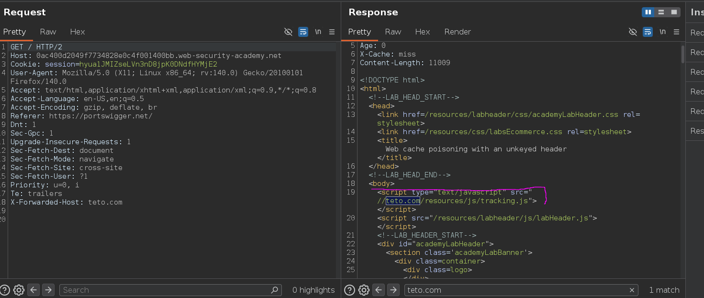Go to next match arrow under Request panel
The height and width of the screenshot is (298, 704).
click(48, 290)
